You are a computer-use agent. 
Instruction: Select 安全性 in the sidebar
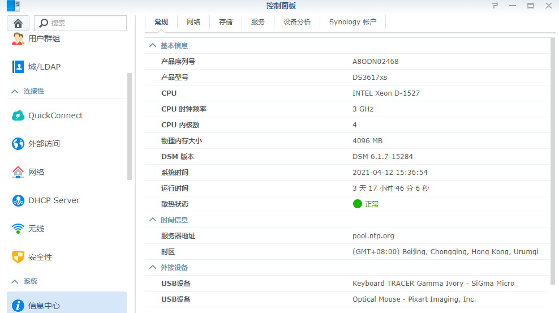(x=40, y=257)
